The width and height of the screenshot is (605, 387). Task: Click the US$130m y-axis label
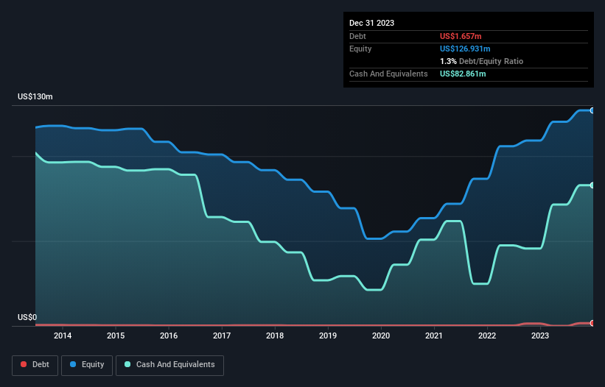(x=36, y=97)
